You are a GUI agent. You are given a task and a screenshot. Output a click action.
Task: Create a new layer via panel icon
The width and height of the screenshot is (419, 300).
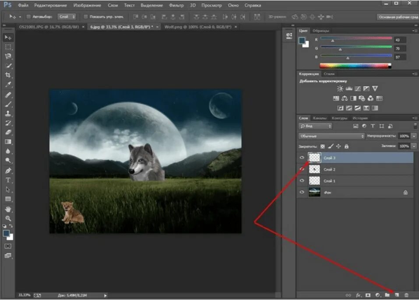(x=397, y=295)
